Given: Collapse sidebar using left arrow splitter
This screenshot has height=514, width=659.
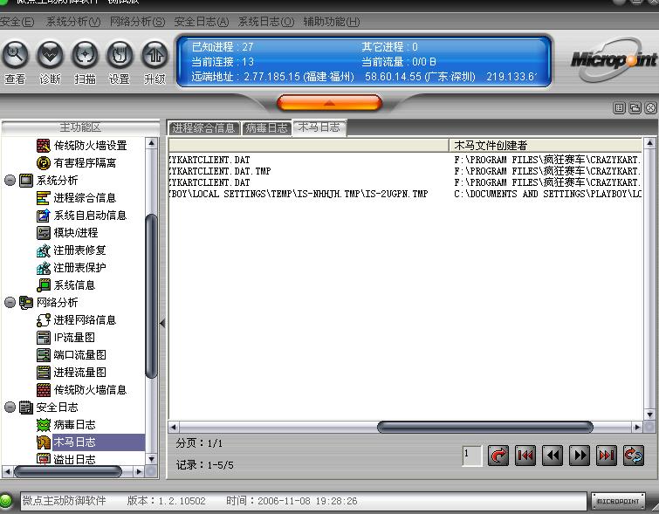Looking at the screenshot, I should (162, 323).
